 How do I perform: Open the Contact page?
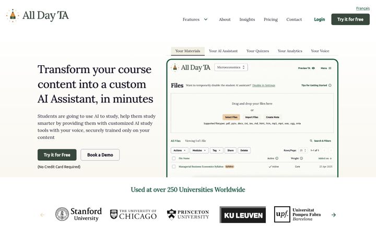pos(294,19)
